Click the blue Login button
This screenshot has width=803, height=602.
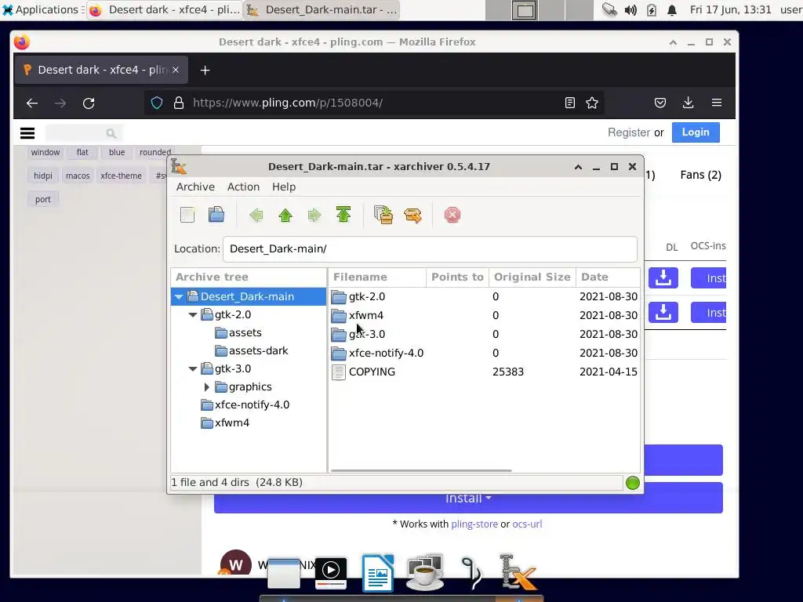coord(696,132)
